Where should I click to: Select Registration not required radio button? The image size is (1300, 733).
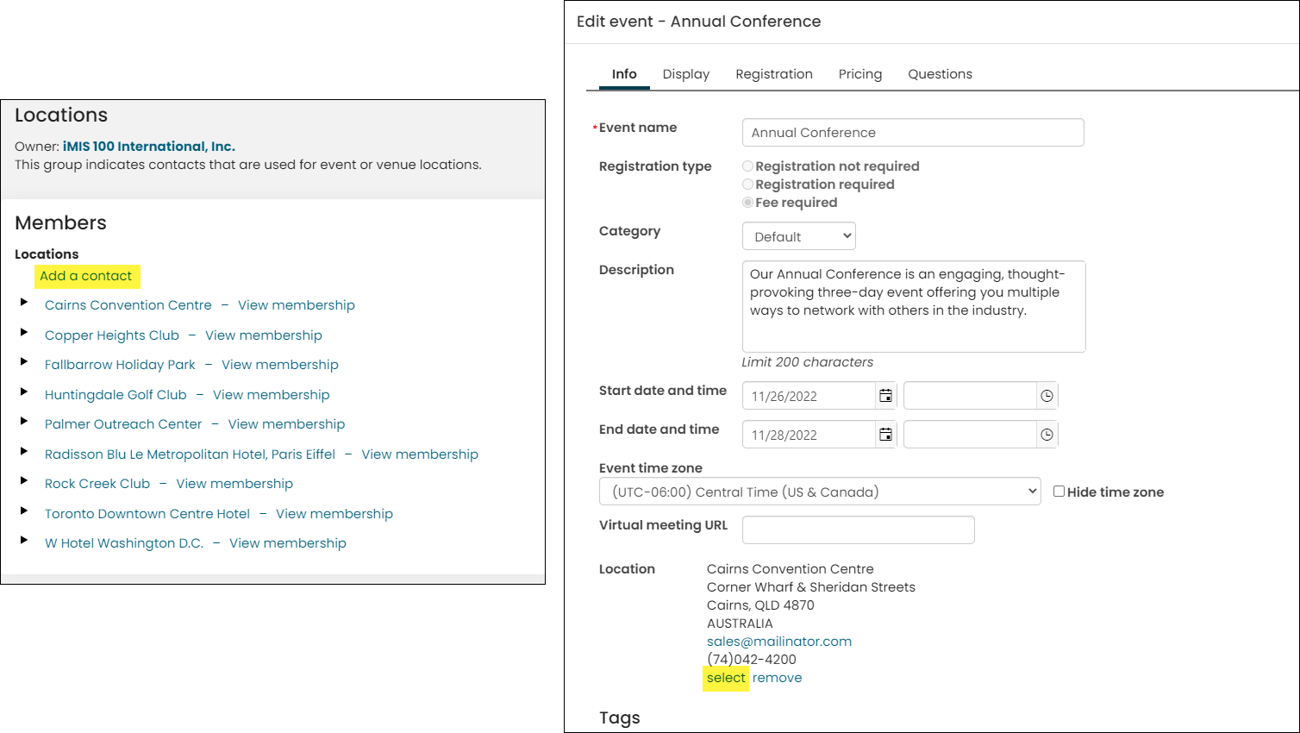tap(747, 166)
